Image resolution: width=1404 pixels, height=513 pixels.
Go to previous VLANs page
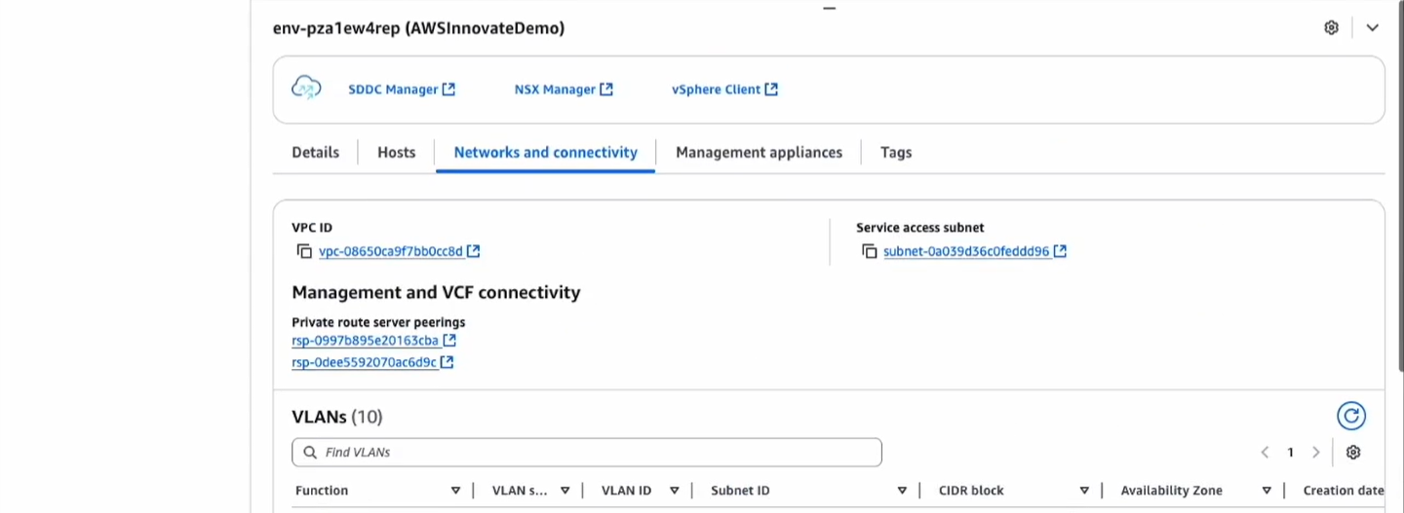point(1265,453)
